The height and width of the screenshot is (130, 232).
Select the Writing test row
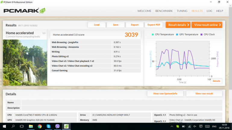[96, 52]
